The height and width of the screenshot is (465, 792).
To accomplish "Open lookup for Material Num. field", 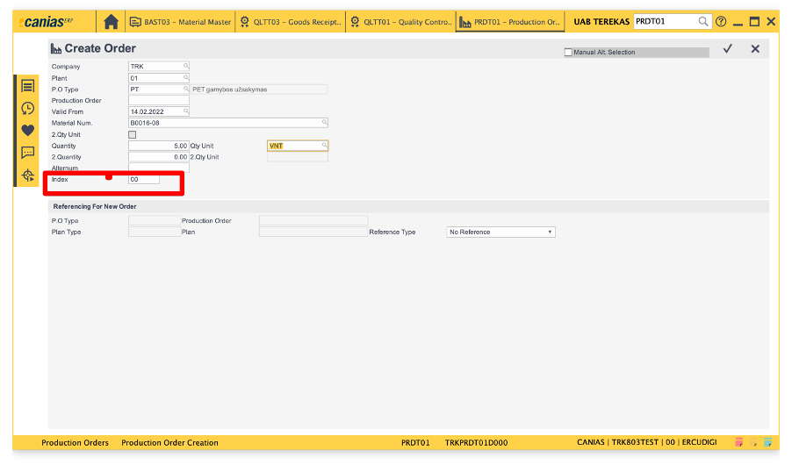I will (323, 123).
